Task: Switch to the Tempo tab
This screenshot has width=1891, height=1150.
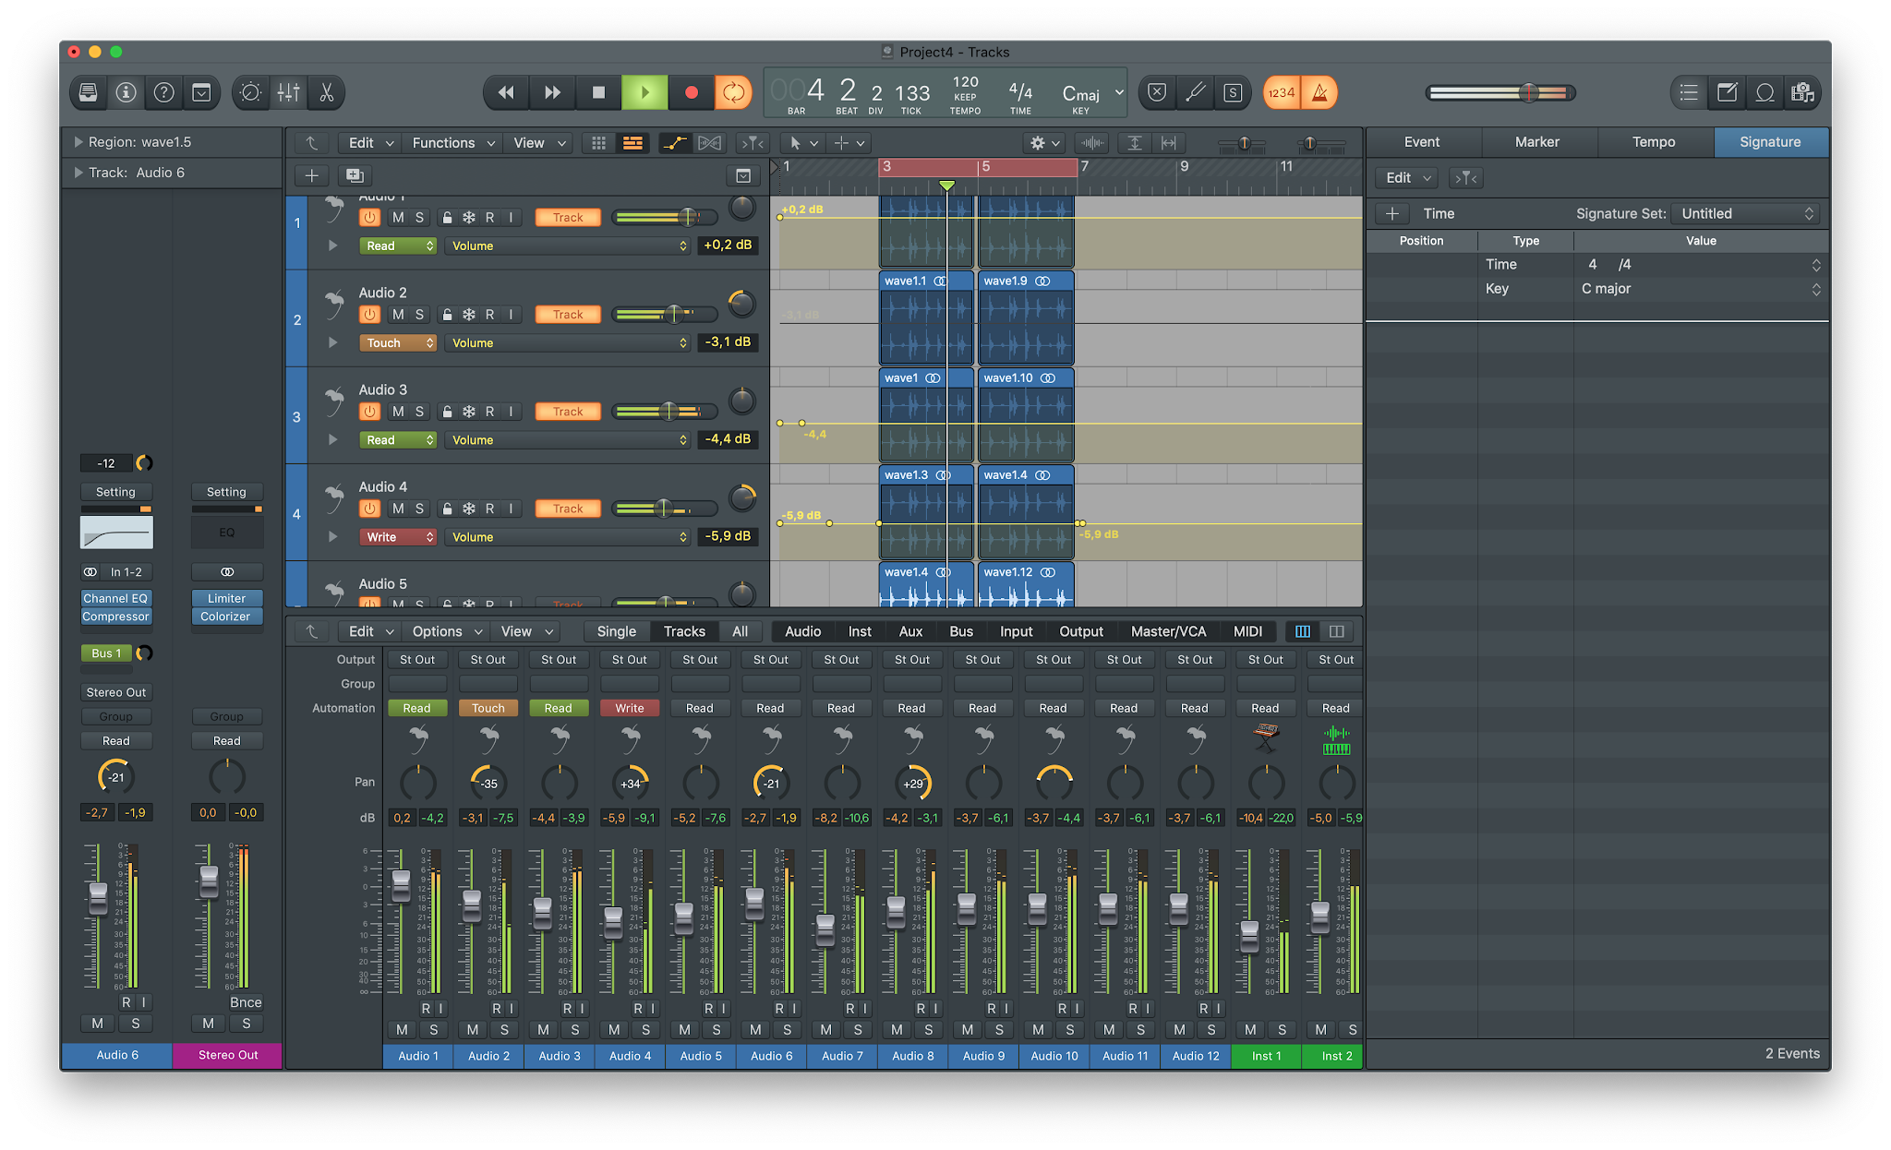Action: [x=1654, y=142]
